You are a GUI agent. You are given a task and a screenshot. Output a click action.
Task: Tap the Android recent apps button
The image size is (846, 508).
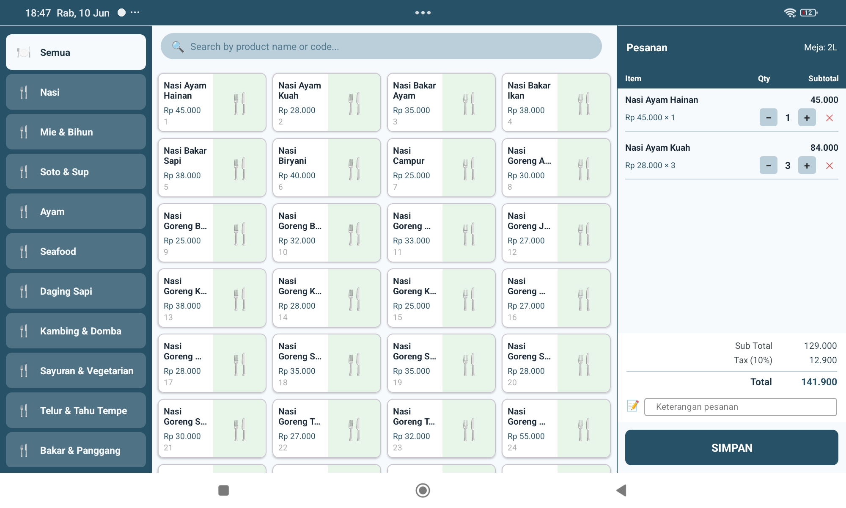coord(224,490)
